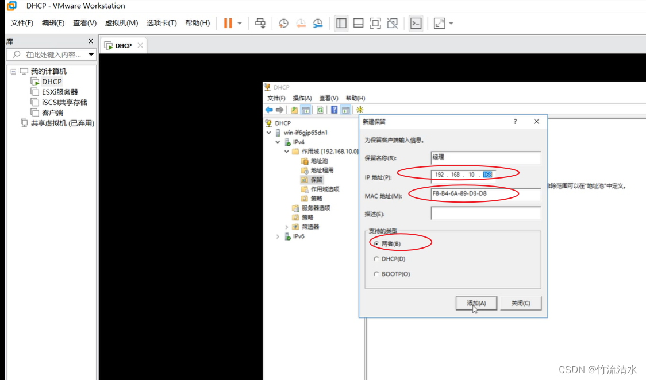Image resolution: width=646 pixels, height=380 pixels.
Task: Select 服务器选项 in DHCP tree
Action: pos(316,208)
